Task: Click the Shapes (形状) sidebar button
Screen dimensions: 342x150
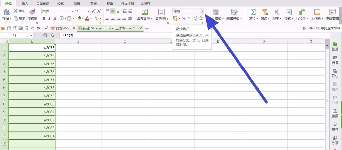Action: 335,73
